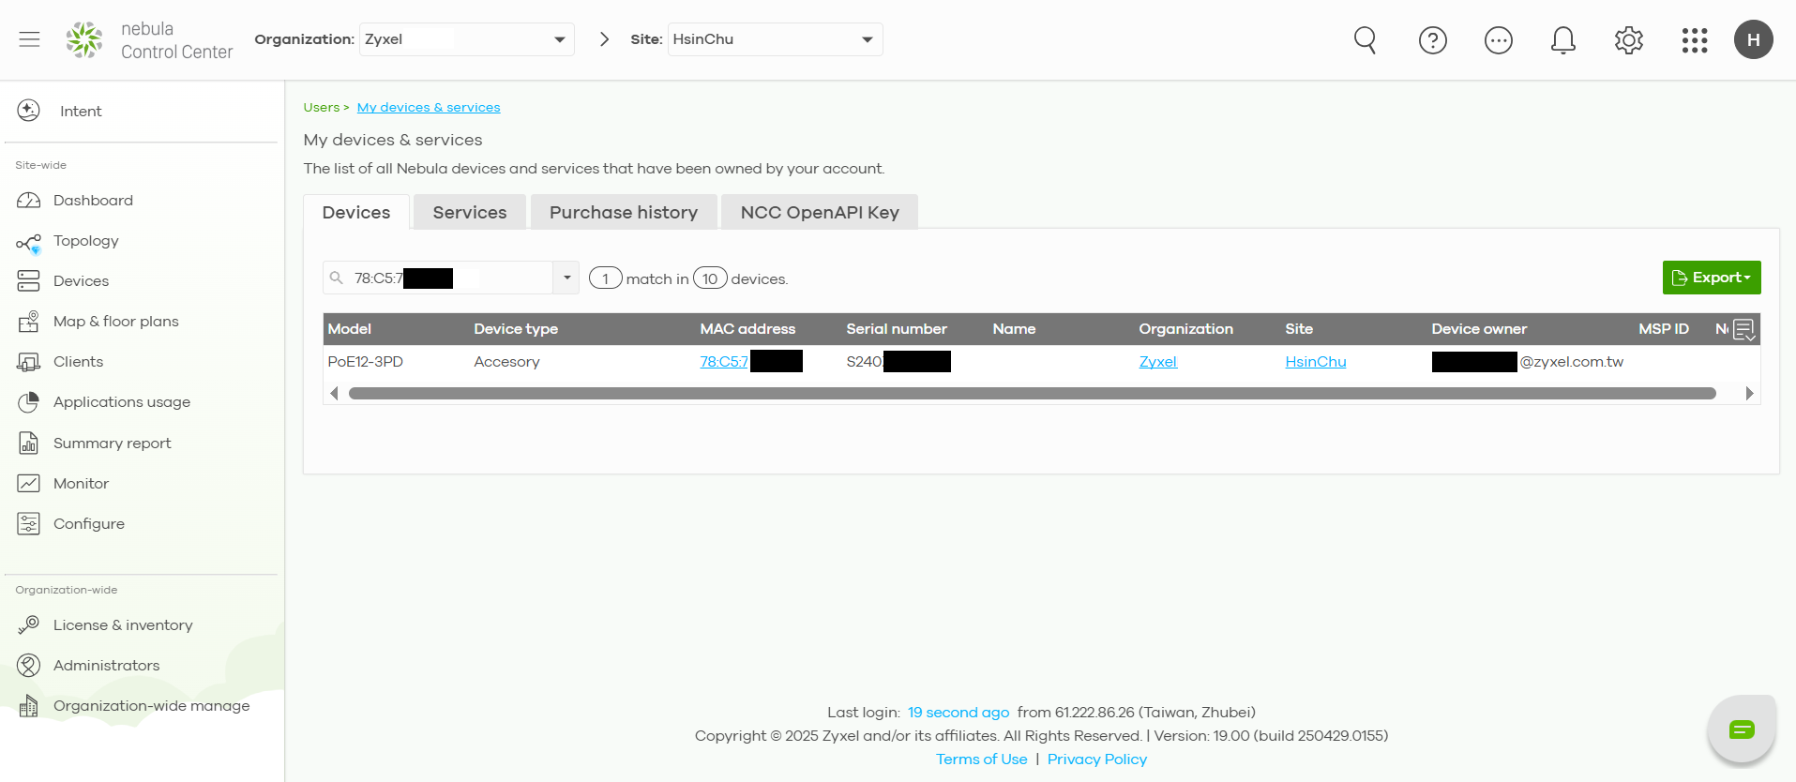Switch to the NCC OpenAPI Key tab
Viewport: 1796px width, 782px height.
pyautogui.click(x=820, y=212)
